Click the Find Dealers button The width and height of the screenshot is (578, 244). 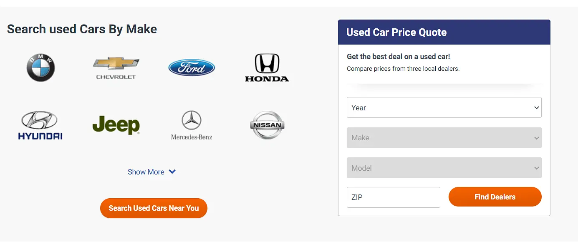point(495,197)
